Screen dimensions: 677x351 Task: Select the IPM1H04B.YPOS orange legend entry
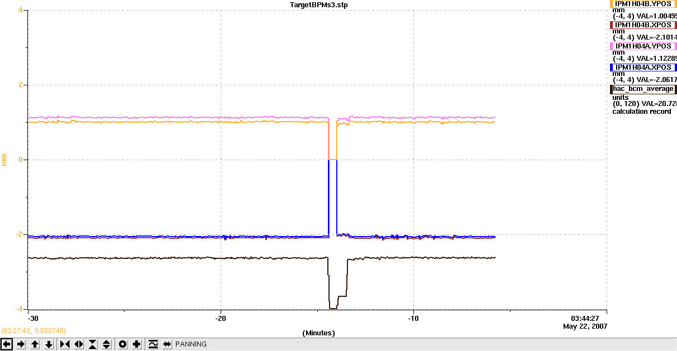click(643, 4)
